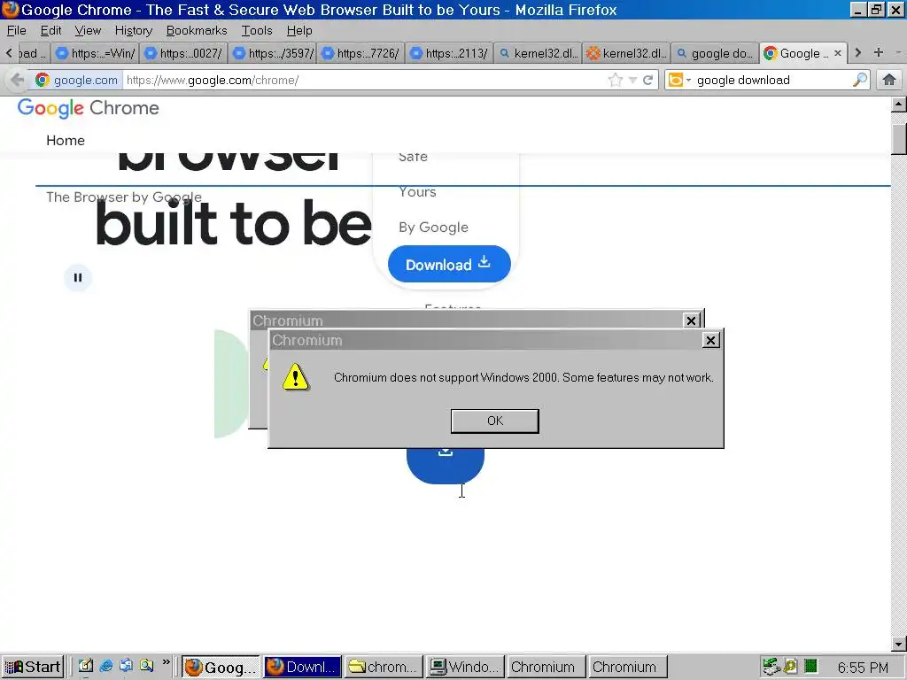Click the first Quick Launch desktop icon
907x680 pixels.
coord(86,666)
